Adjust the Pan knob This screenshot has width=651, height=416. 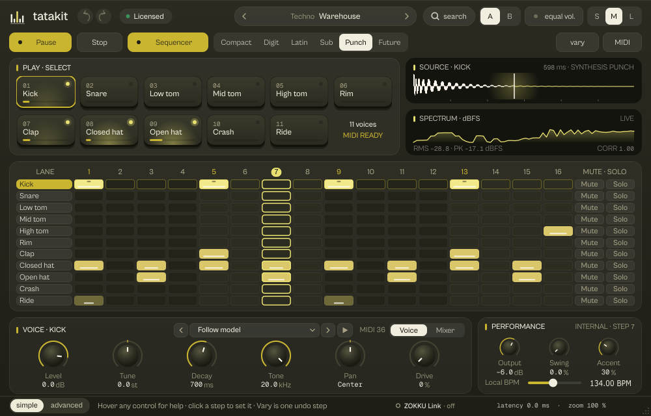click(x=350, y=356)
